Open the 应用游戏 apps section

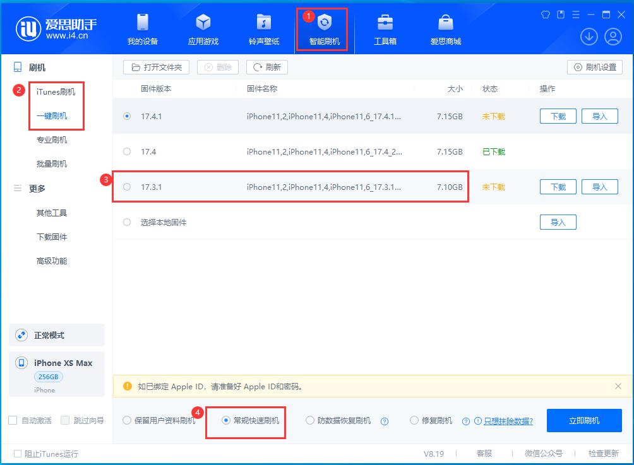pos(203,28)
